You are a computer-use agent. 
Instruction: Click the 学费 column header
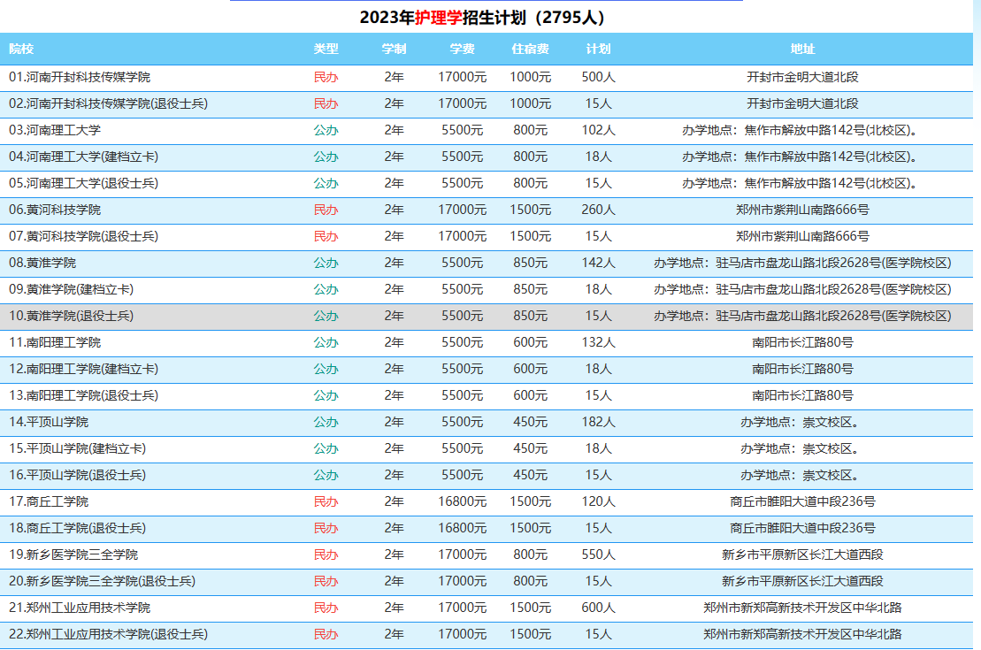coord(462,49)
